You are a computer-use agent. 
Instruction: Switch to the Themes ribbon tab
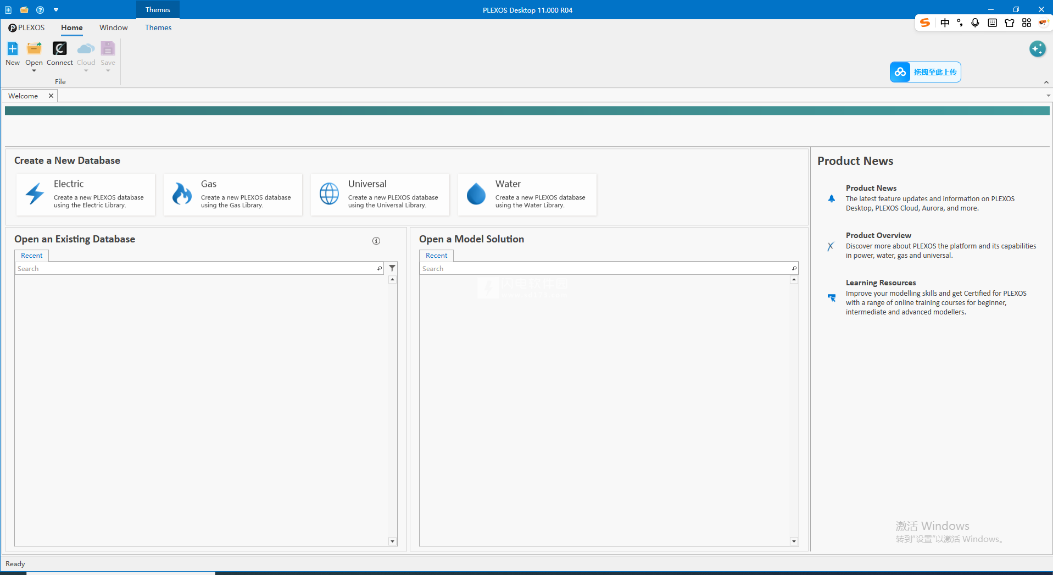click(158, 27)
